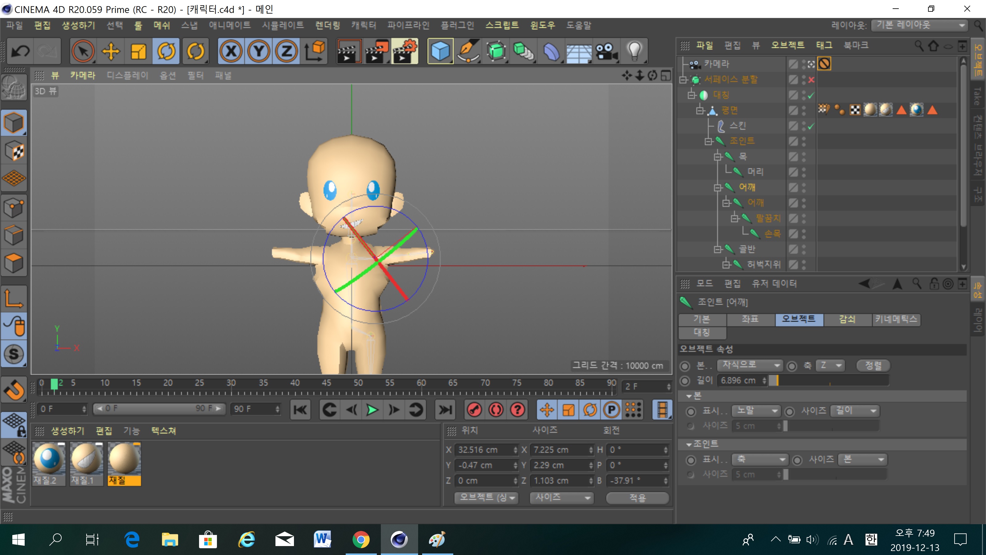Toggle 본 radio in object properties
This screenshot has width=986, height=555.
pyautogui.click(x=685, y=366)
